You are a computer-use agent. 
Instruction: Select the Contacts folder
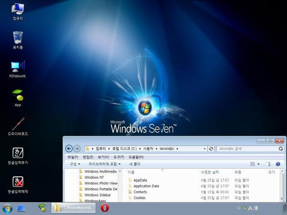point(138,192)
